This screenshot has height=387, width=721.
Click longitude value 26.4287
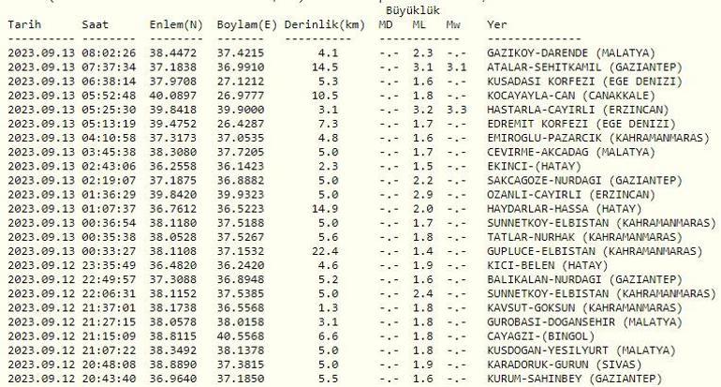point(241,125)
